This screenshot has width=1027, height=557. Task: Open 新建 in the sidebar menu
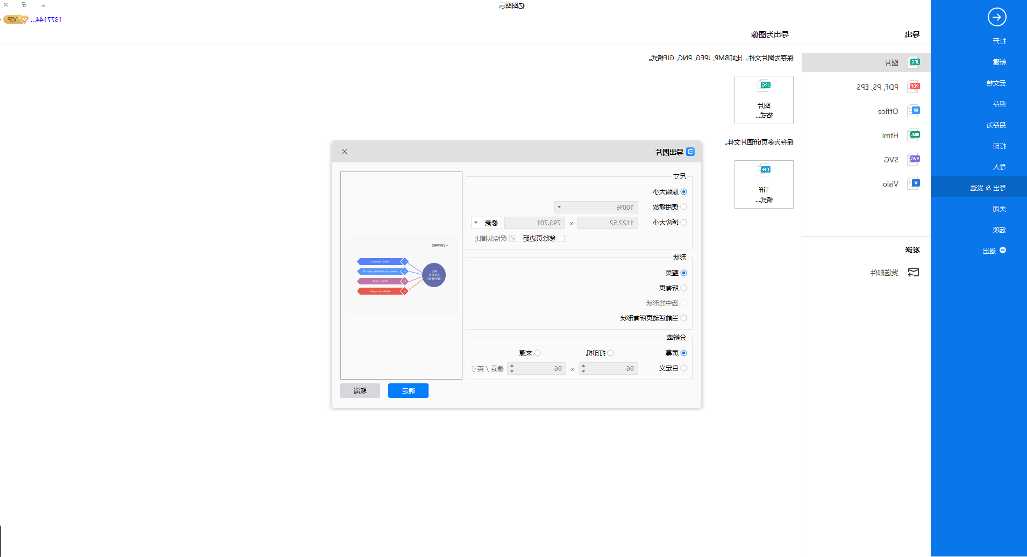1000,62
